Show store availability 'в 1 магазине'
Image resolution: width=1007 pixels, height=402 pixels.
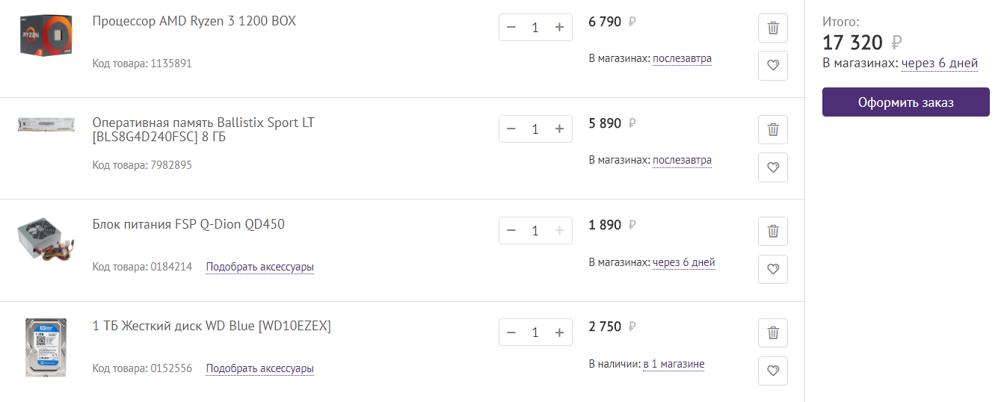point(674,365)
